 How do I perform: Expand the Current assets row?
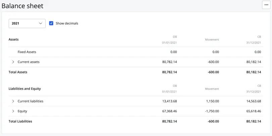tap(13, 62)
